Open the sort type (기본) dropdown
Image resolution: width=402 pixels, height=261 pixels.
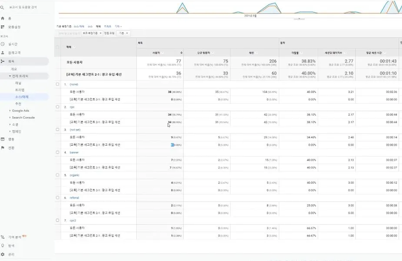(123, 33)
